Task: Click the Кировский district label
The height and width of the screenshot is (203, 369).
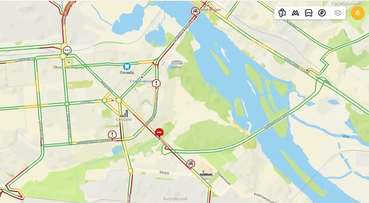Action: pyautogui.click(x=175, y=199)
